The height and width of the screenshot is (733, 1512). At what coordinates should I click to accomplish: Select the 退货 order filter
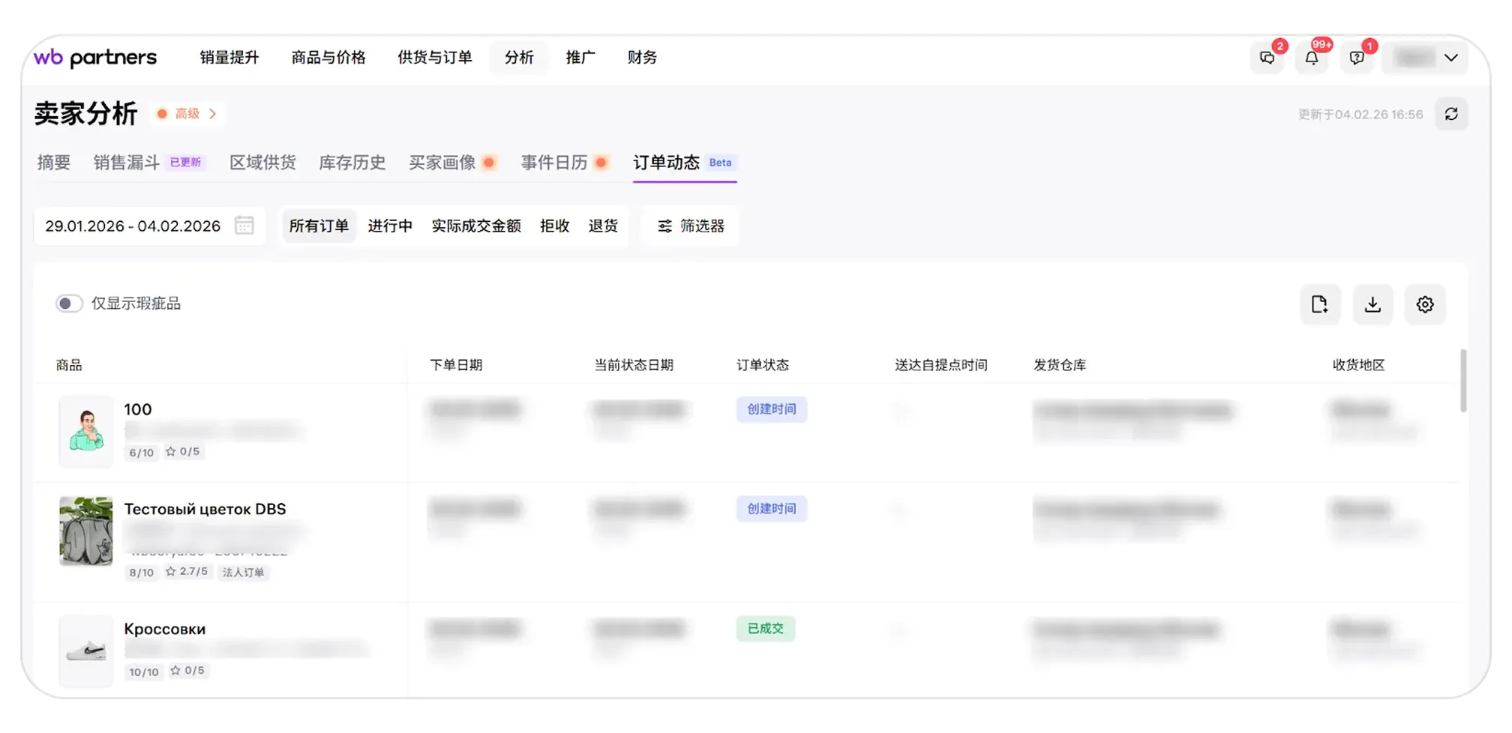pos(603,226)
